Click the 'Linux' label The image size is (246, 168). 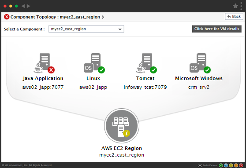coord(93,78)
